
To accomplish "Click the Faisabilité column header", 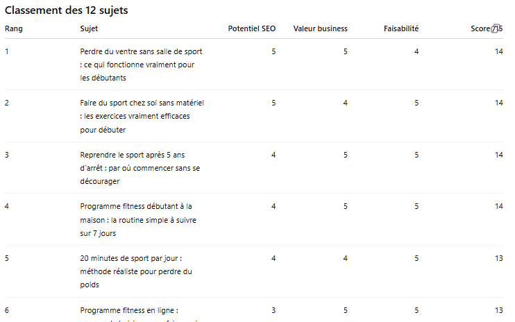I will 400,28.
